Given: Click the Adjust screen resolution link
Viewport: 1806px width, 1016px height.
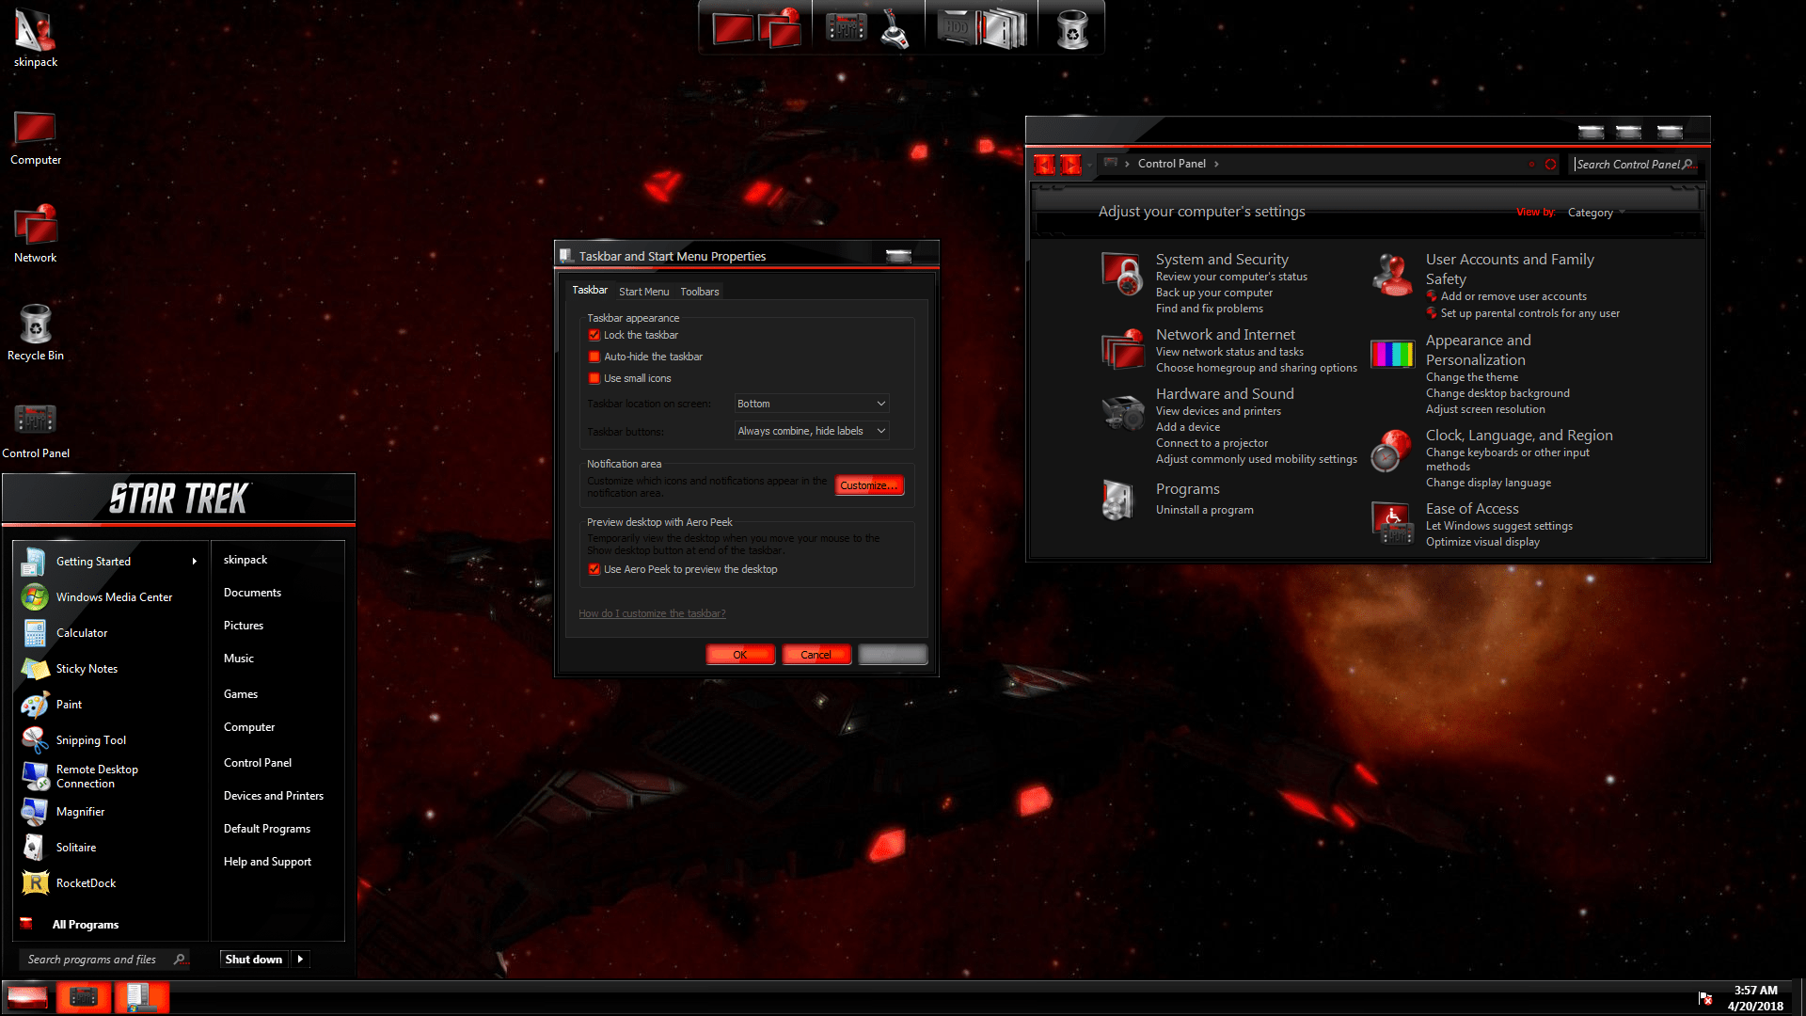Looking at the screenshot, I should 1485,409.
